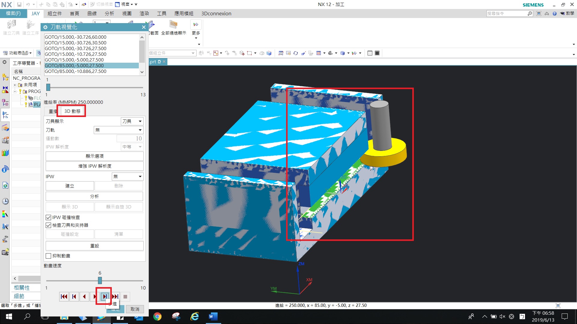The height and width of the screenshot is (324, 577).
Task: Open the Constraint Navigator sidebar icon
Action: (x=5, y=90)
